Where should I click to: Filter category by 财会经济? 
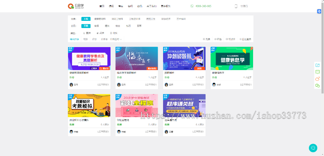[x=166, y=19]
